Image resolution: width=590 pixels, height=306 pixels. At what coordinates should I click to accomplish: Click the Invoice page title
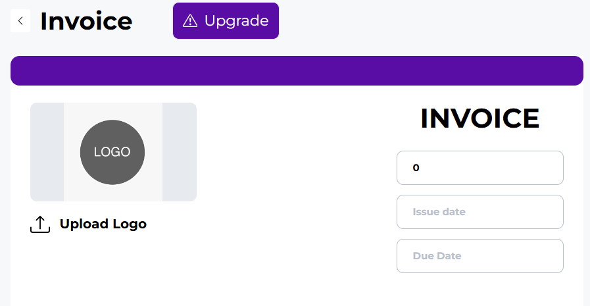86,21
